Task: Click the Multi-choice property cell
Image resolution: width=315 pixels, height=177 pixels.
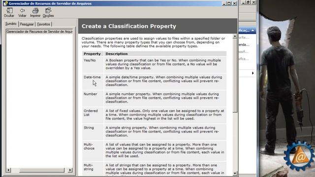Action: click(93, 150)
